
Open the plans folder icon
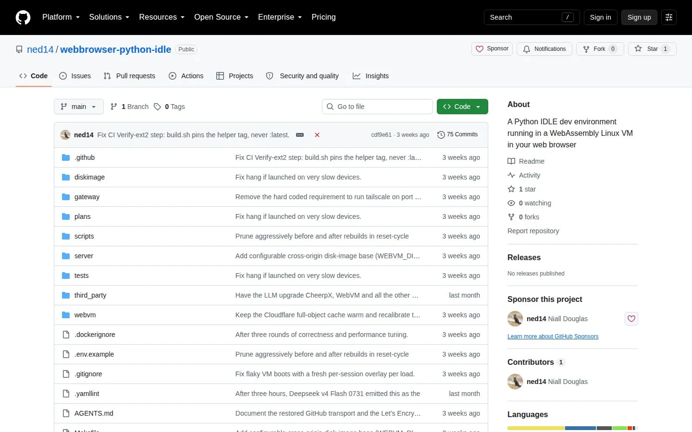[66, 216]
